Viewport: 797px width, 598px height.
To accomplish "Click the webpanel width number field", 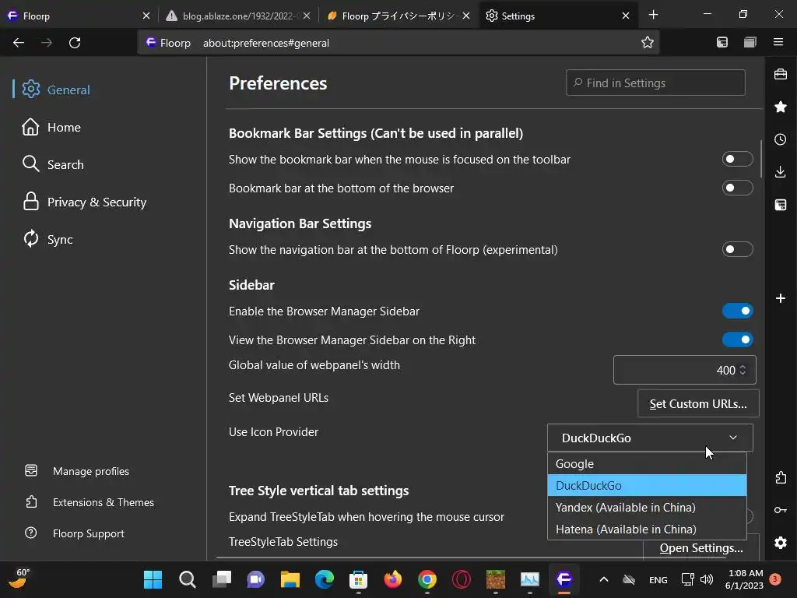I will click(685, 370).
